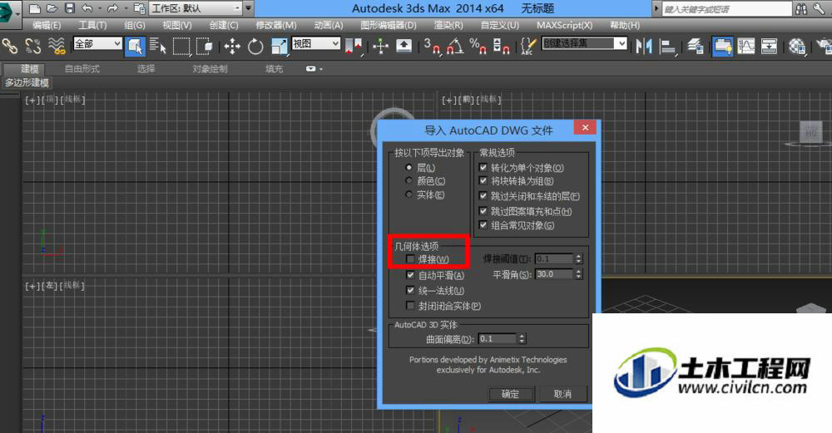
Task: Click the binoculars search icon
Action: point(800,8)
